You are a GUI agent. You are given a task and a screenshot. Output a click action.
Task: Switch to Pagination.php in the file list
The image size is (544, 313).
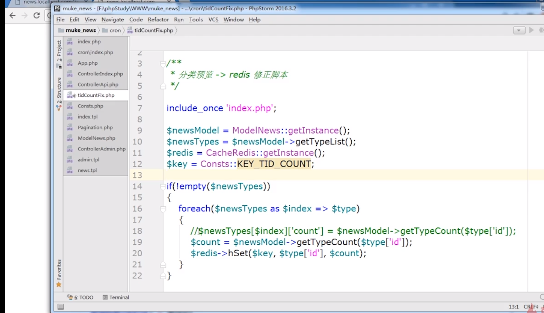[95, 127]
